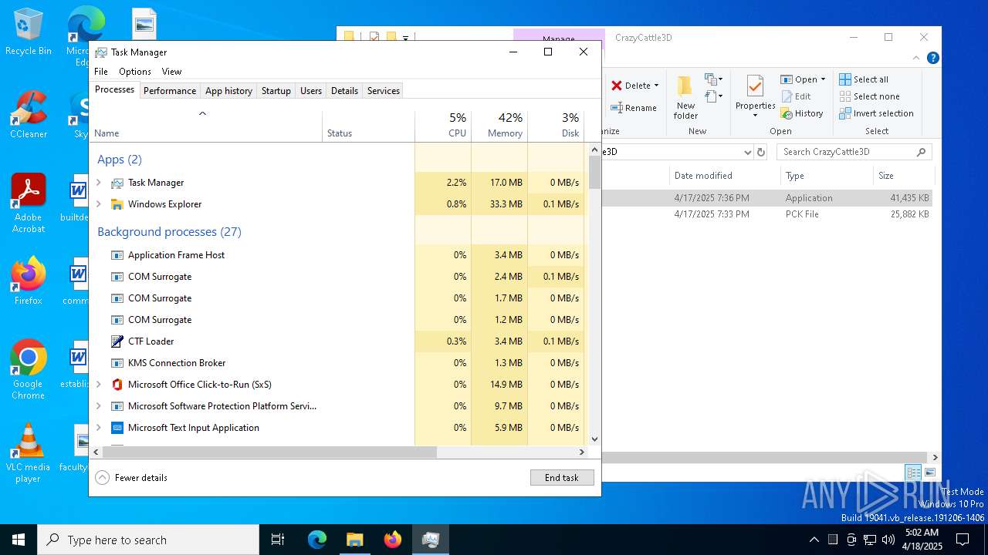Switch Explorer to large icons view
This screenshot has width=988, height=555.
(x=930, y=473)
